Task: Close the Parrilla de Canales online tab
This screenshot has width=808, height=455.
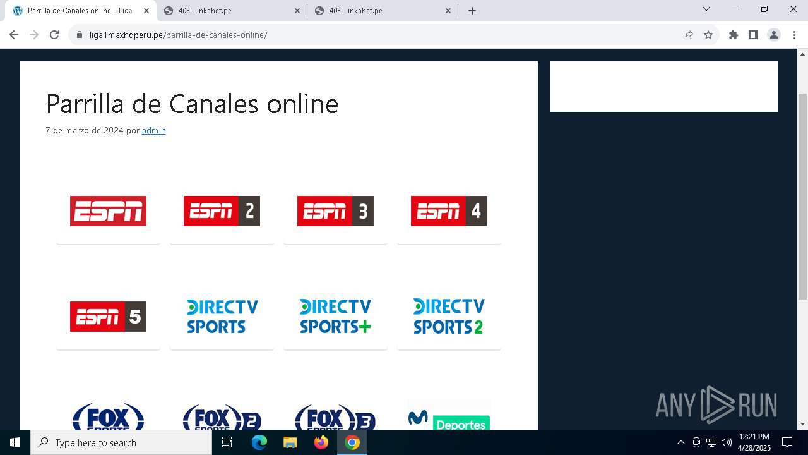Action: click(x=146, y=11)
